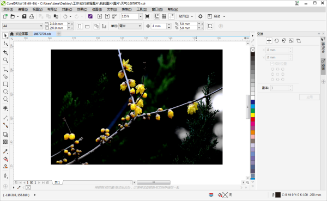The width and height of the screenshot is (327, 201).
Task: Add a new document tab with plus
Action: click(x=59, y=34)
